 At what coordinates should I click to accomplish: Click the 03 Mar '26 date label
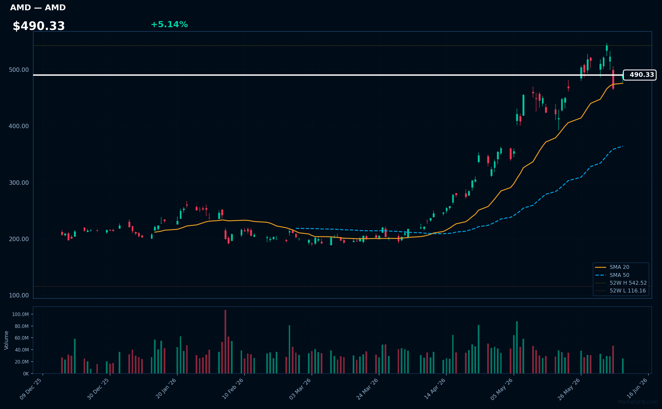click(300, 389)
